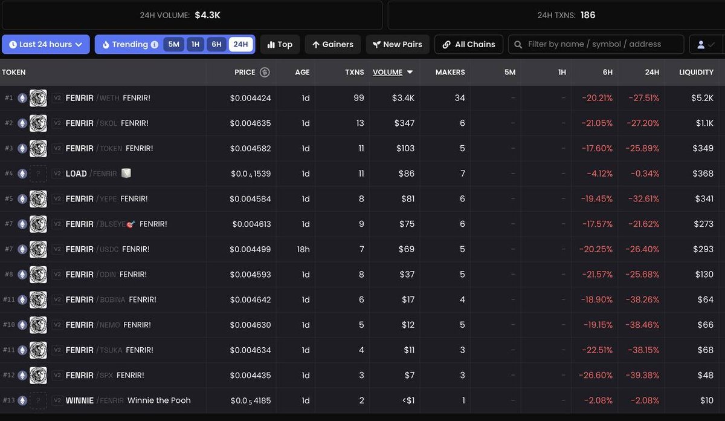Click the Ethereum icon in the FENRIR/SKOL row
The height and width of the screenshot is (421, 725).
(22, 123)
